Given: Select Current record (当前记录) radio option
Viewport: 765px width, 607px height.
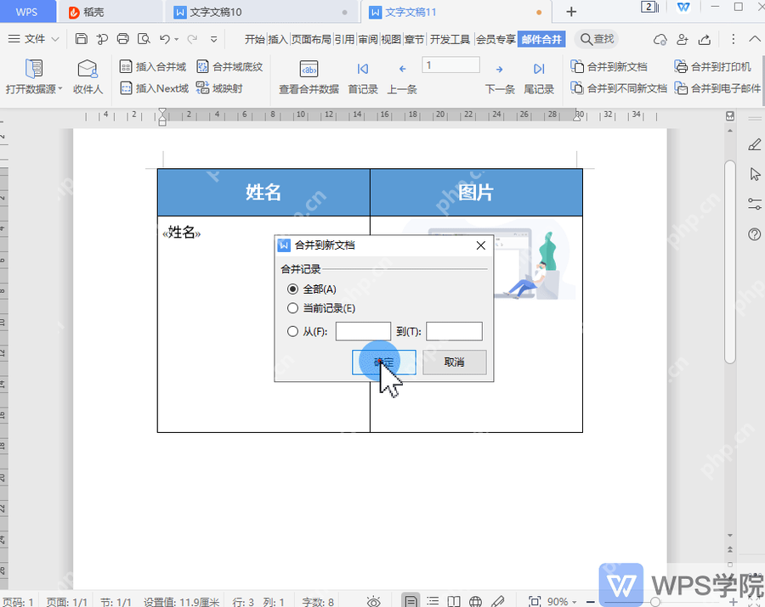Looking at the screenshot, I should (292, 308).
